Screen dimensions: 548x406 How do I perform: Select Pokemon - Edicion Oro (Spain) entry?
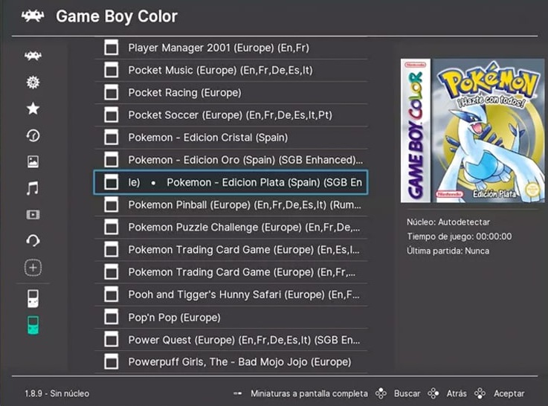[231, 160]
